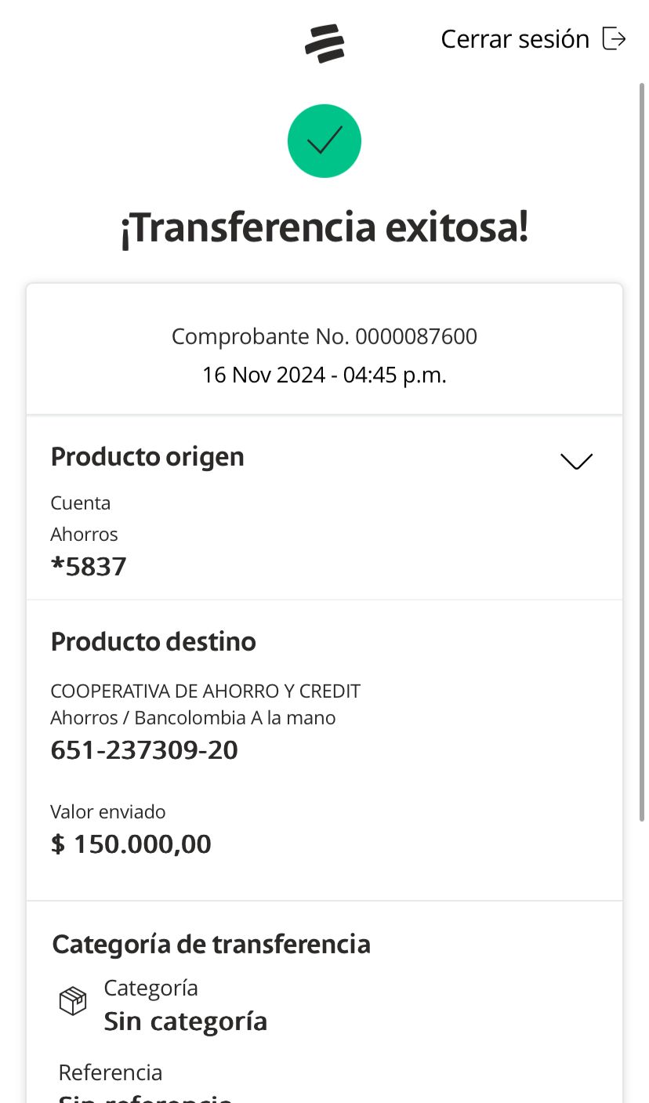The width and height of the screenshot is (649, 1103).
Task: Click the Producto destino heading
Action: (154, 641)
